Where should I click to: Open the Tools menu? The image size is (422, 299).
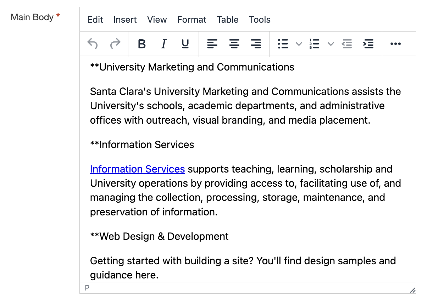260,19
